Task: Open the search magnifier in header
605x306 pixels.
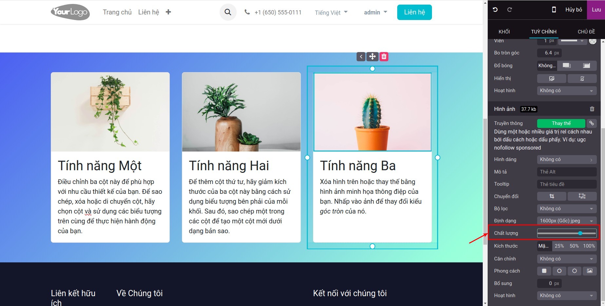Action: coord(228,12)
